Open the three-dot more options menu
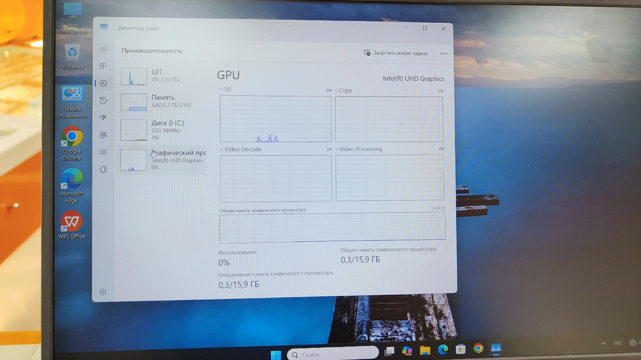Screen dimensions: 641x360 pos(444,54)
